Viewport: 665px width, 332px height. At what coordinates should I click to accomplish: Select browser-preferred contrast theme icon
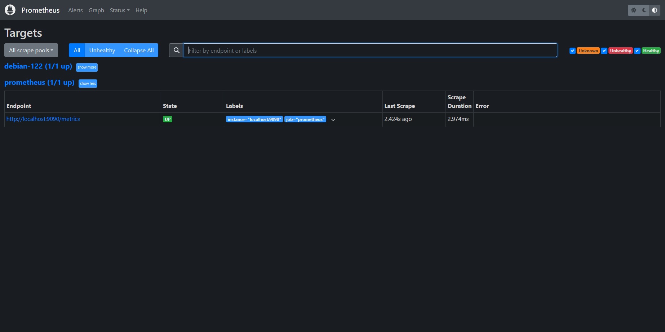click(x=655, y=10)
